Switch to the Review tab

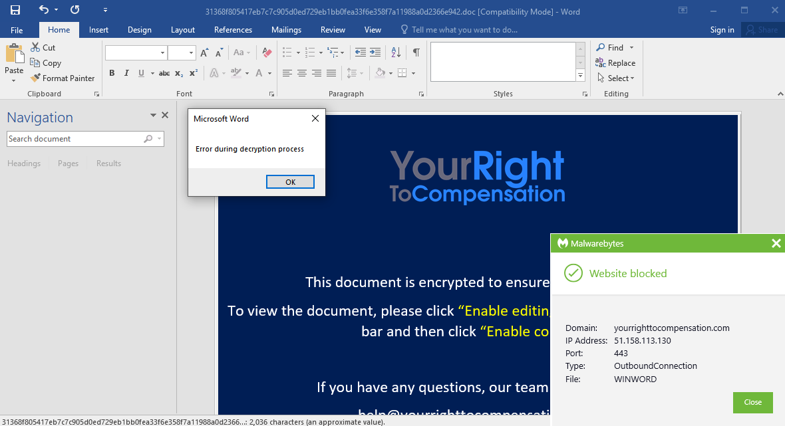pyautogui.click(x=333, y=30)
